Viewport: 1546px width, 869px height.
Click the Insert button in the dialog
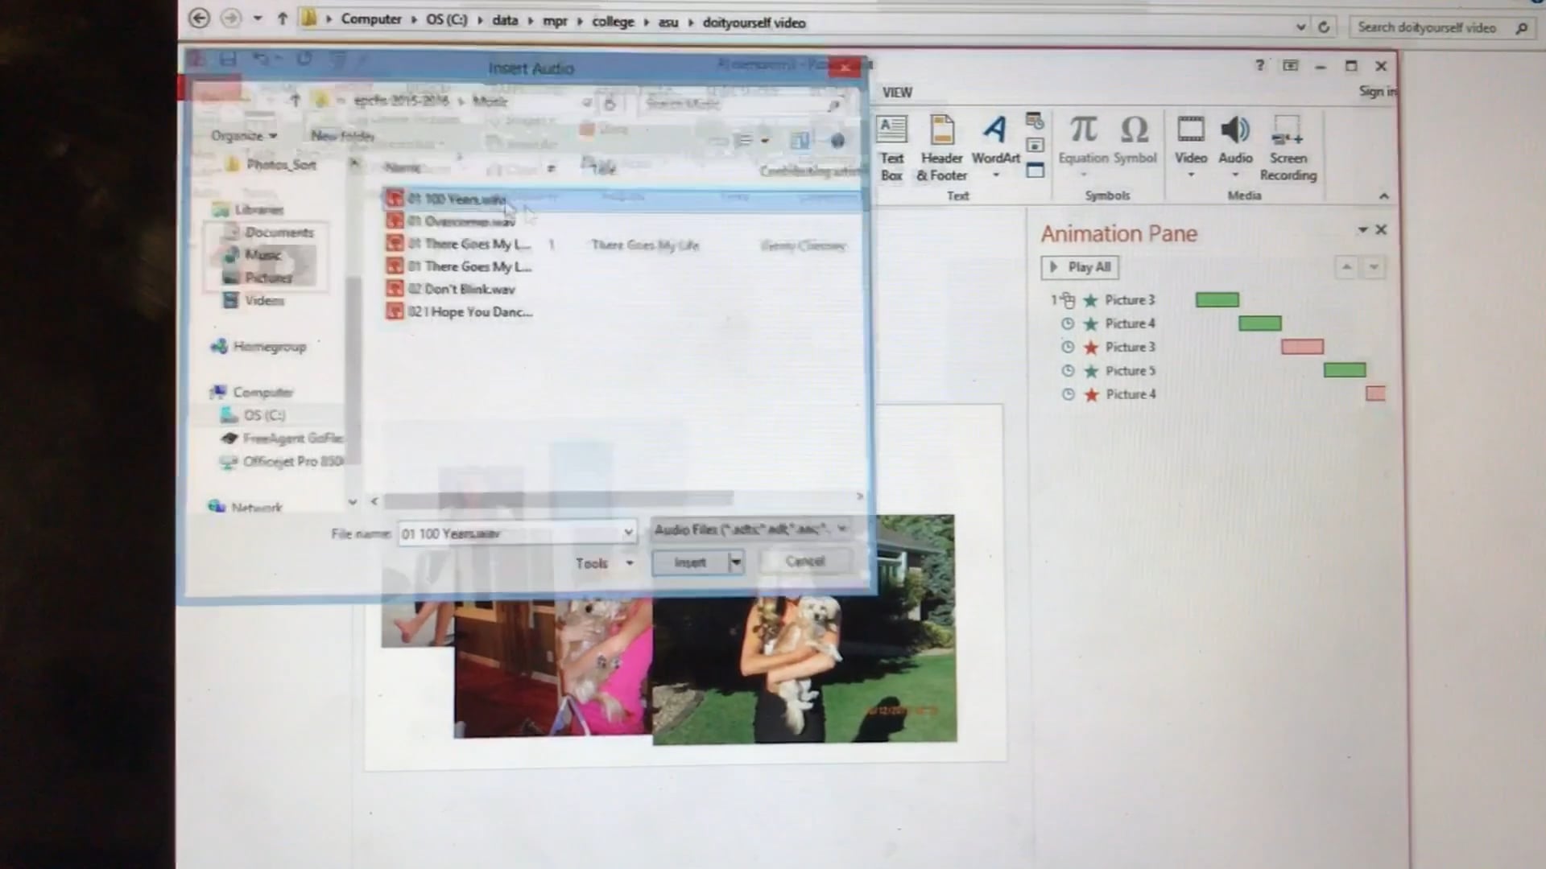(x=689, y=562)
